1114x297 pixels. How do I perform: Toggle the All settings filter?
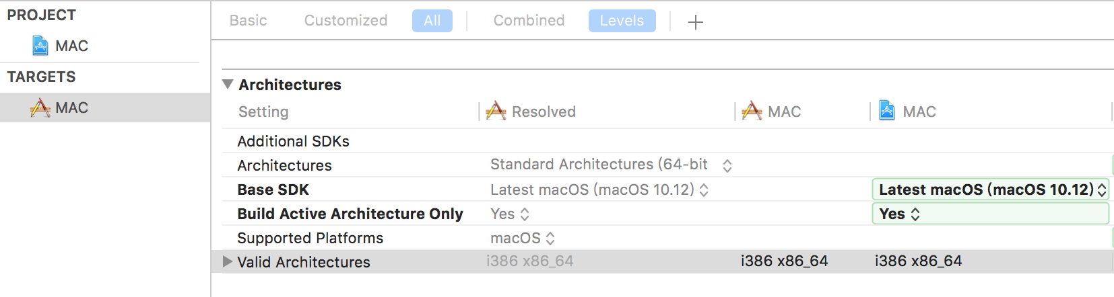pos(432,21)
